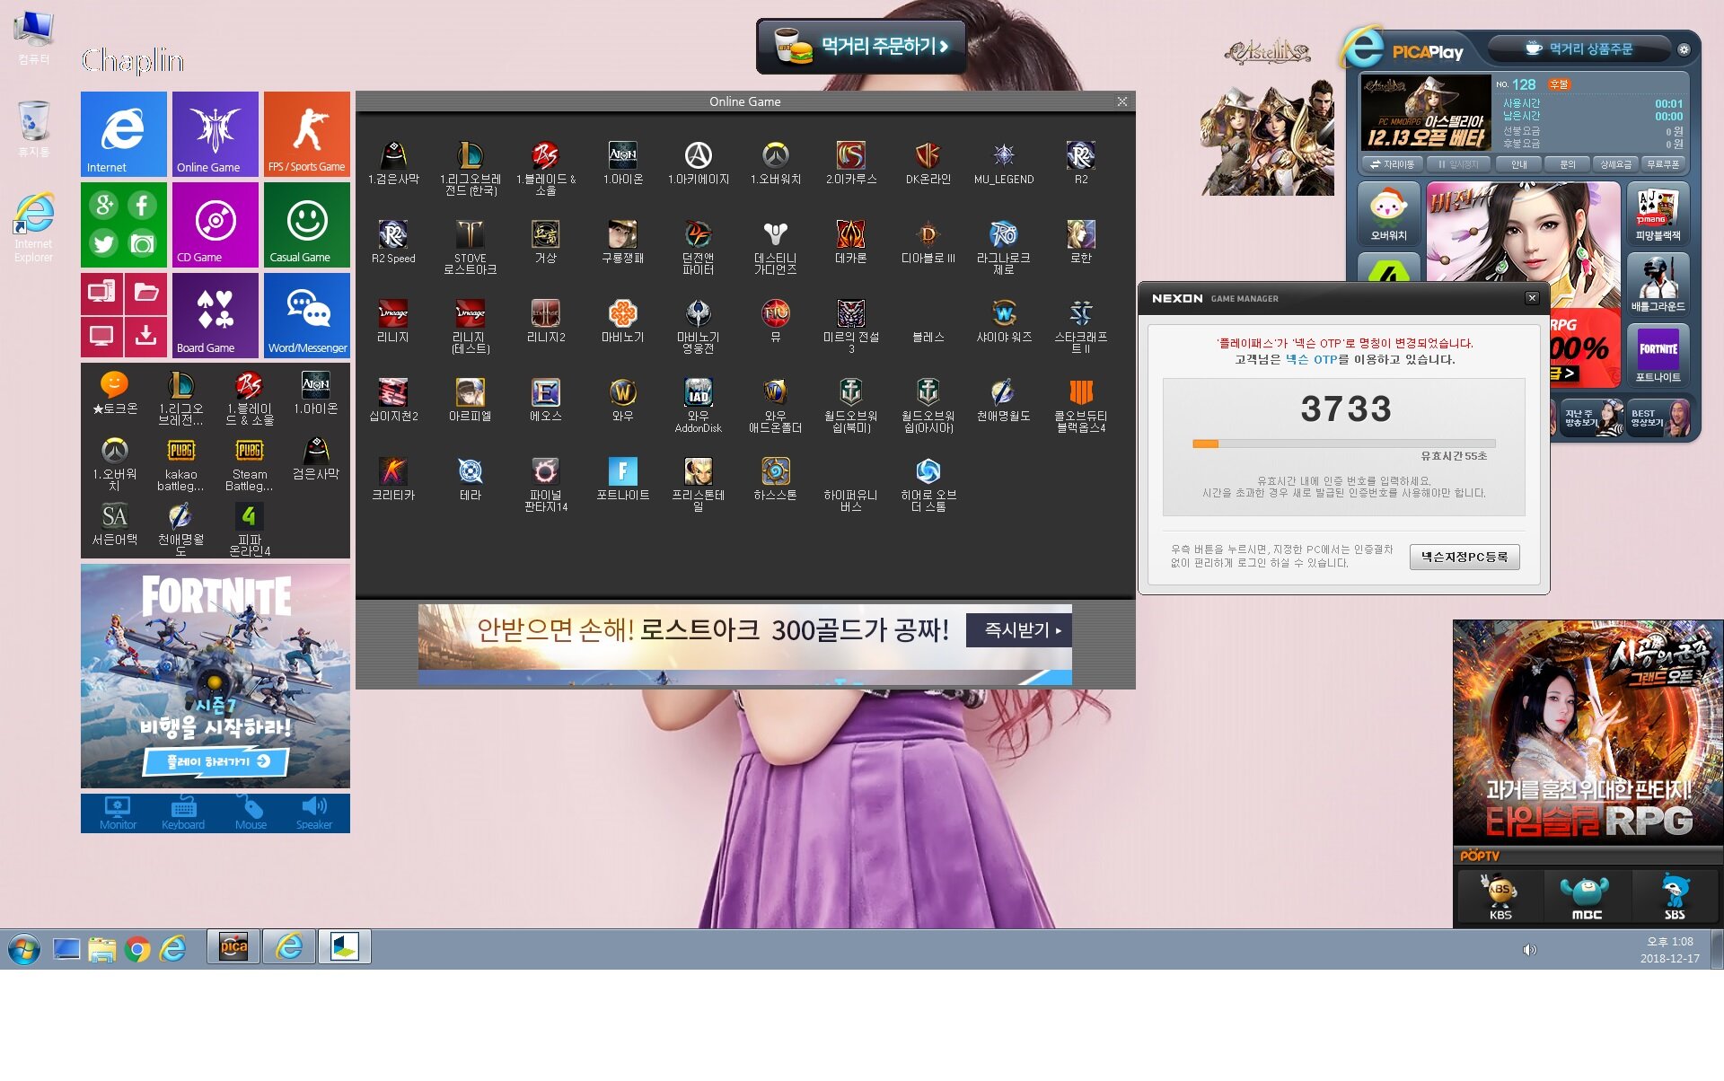The width and height of the screenshot is (1724, 1081).
Task: Launch 테라 game icon
Action: tap(470, 478)
